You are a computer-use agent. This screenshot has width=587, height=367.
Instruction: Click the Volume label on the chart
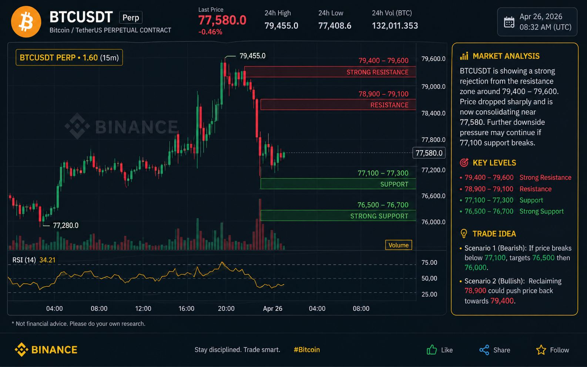pos(399,245)
